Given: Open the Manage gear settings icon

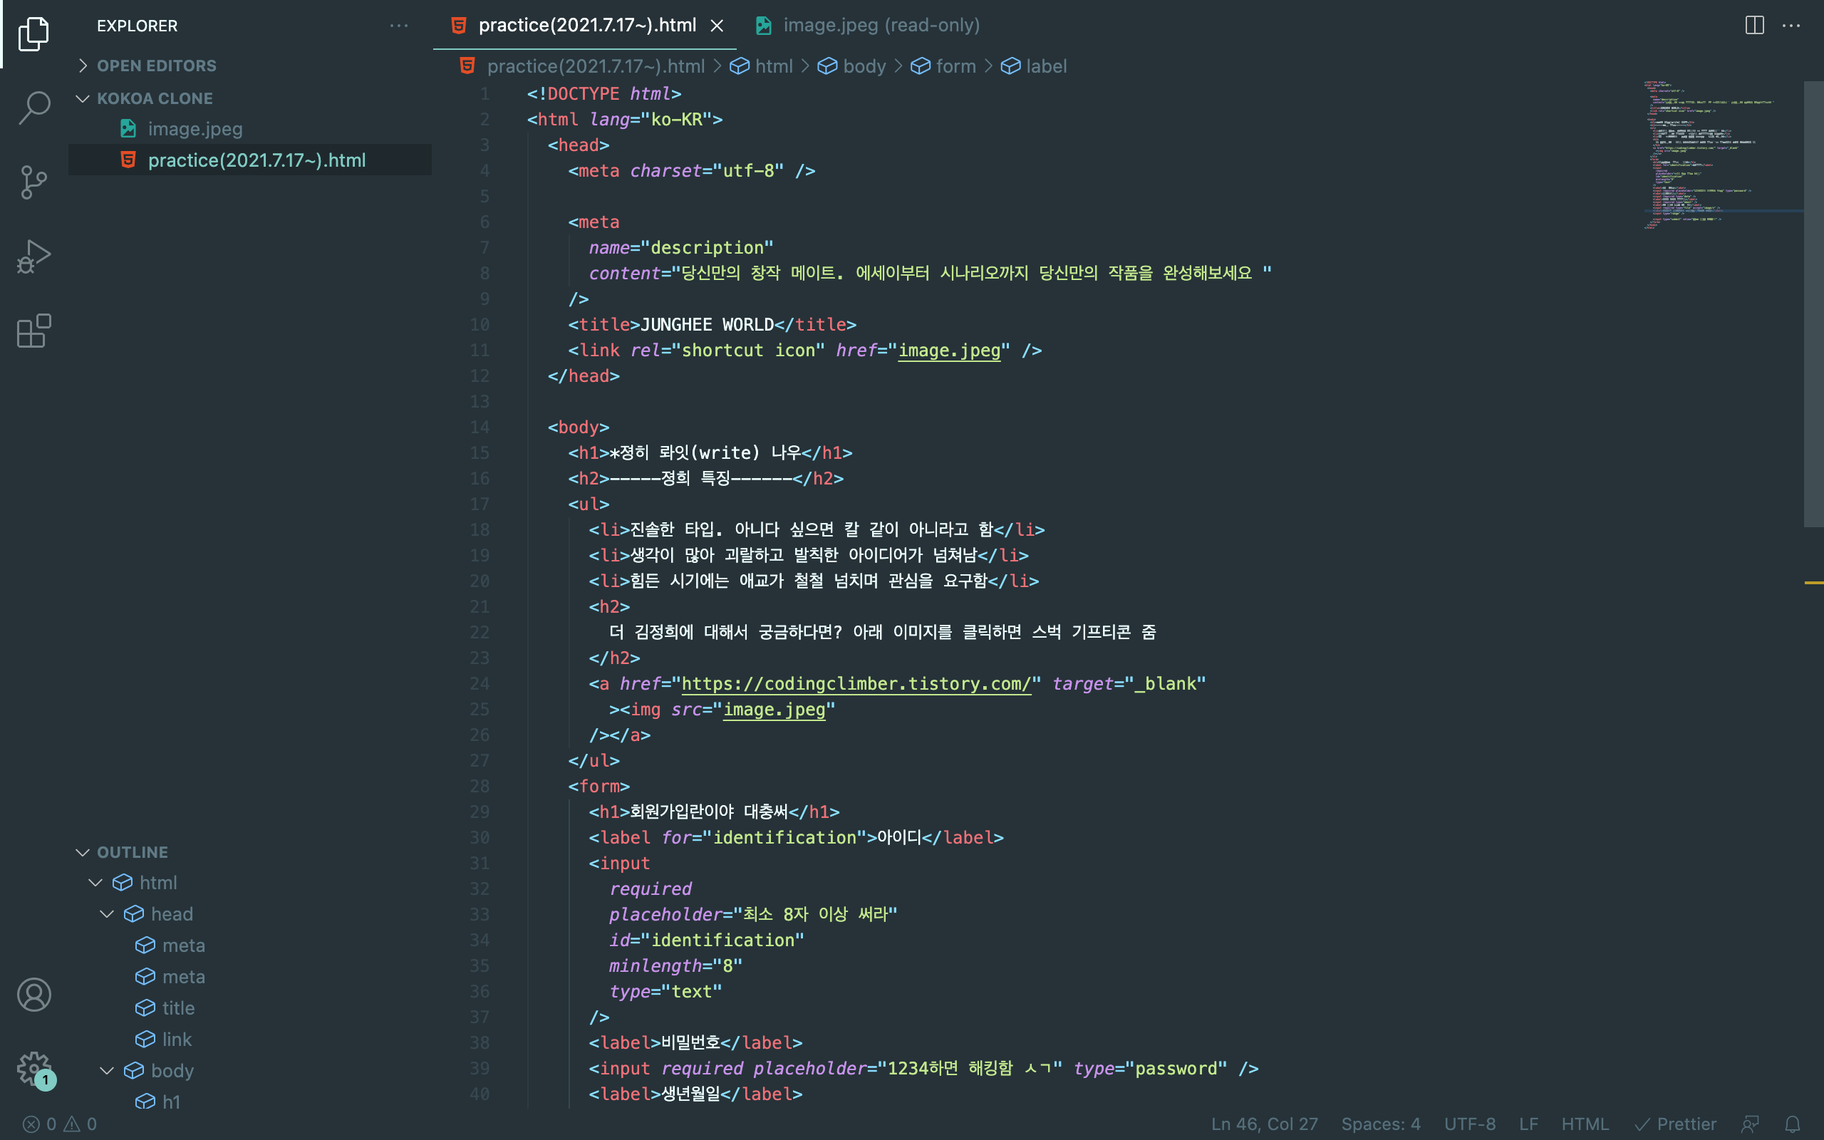Looking at the screenshot, I should 34,1068.
